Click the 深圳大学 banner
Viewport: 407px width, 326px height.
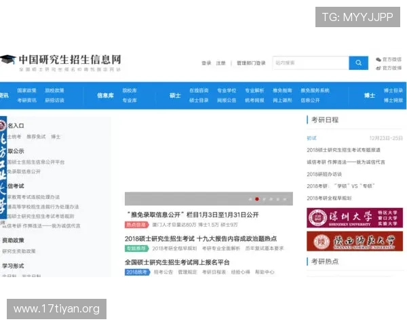click(x=355, y=218)
